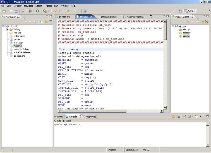This screenshot has height=153, width=211.
Task: Select release folder in Make Targets
Action: pyautogui.click(x=187, y=33)
